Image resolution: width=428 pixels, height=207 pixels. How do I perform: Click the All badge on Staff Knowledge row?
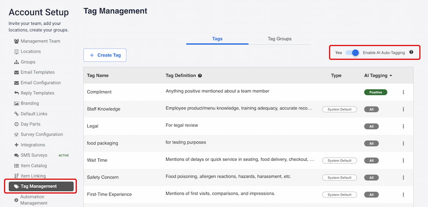tap(371, 109)
